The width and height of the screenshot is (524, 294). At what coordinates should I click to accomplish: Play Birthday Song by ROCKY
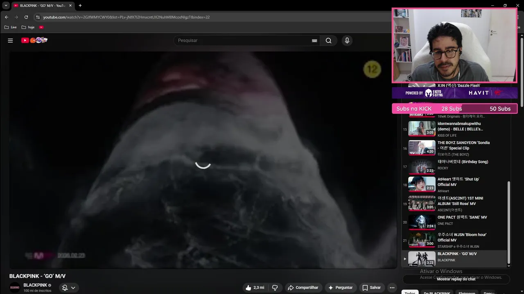[454, 167]
